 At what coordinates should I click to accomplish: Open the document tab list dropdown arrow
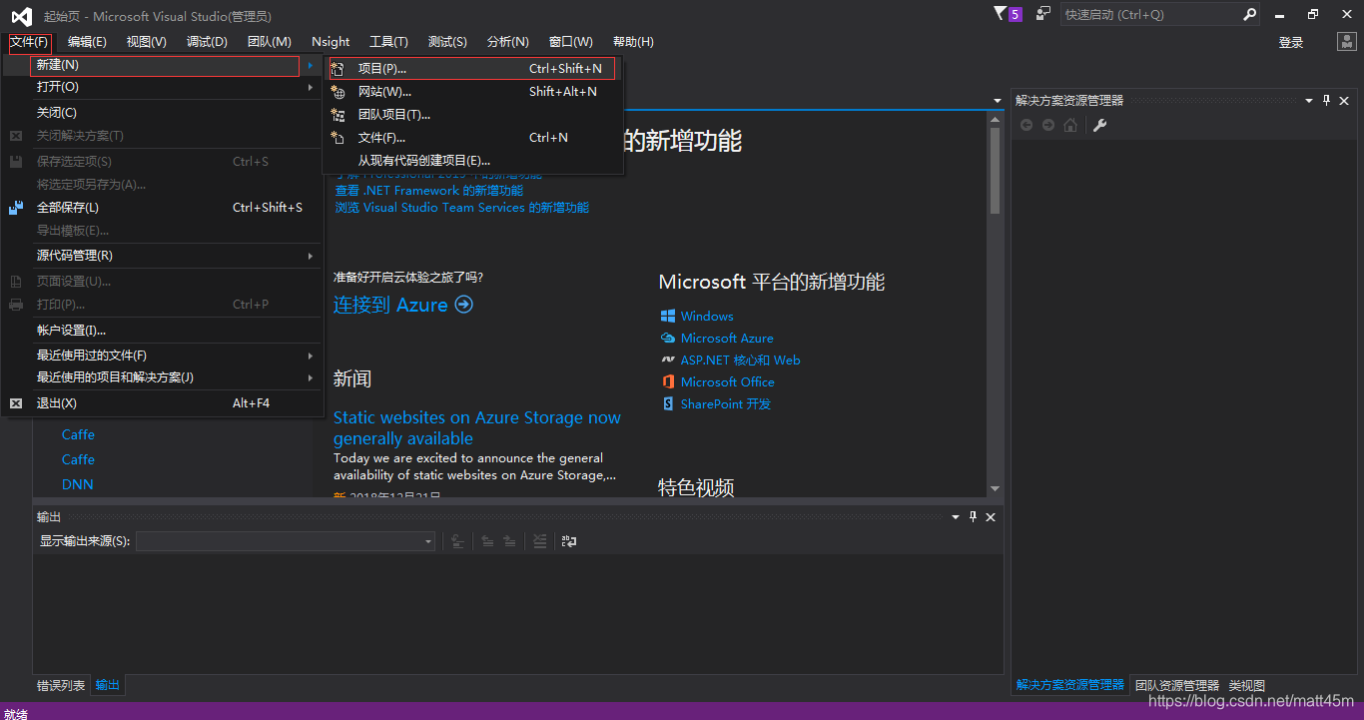pos(997,100)
